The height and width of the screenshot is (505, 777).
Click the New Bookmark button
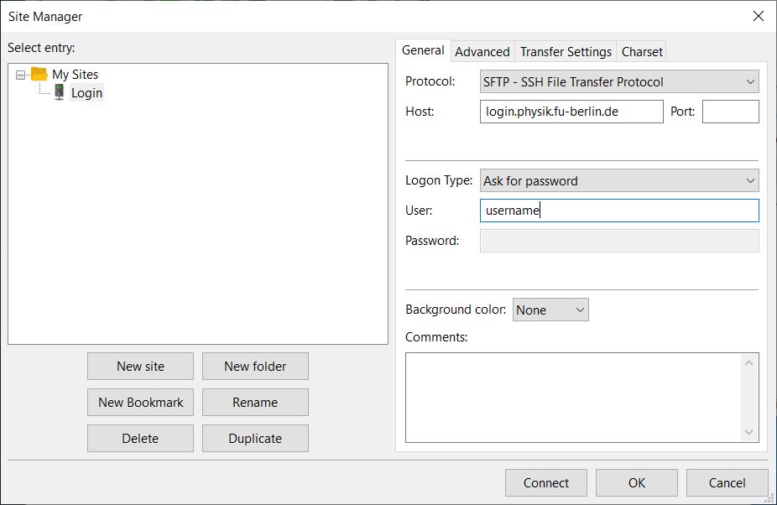(140, 403)
